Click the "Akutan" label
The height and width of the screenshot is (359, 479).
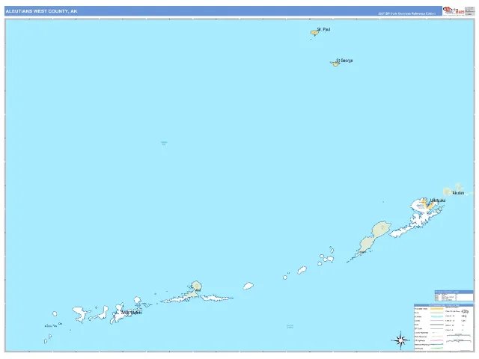tap(458, 193)
